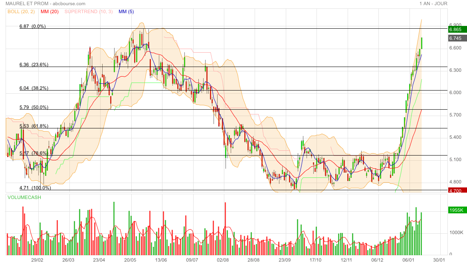Click the 13/06 date on the time axis
The height and width of the screenshot is (264, 467).
click(x=161, y=260)
